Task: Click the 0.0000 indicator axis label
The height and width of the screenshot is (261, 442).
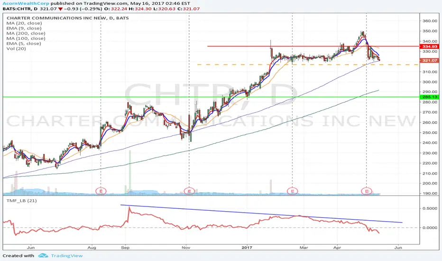Action: [430, 228]
